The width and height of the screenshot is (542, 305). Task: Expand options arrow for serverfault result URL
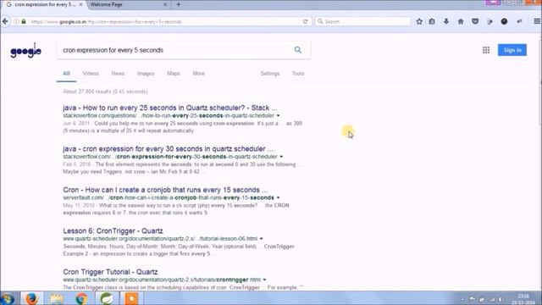click(x=278, y=197)
